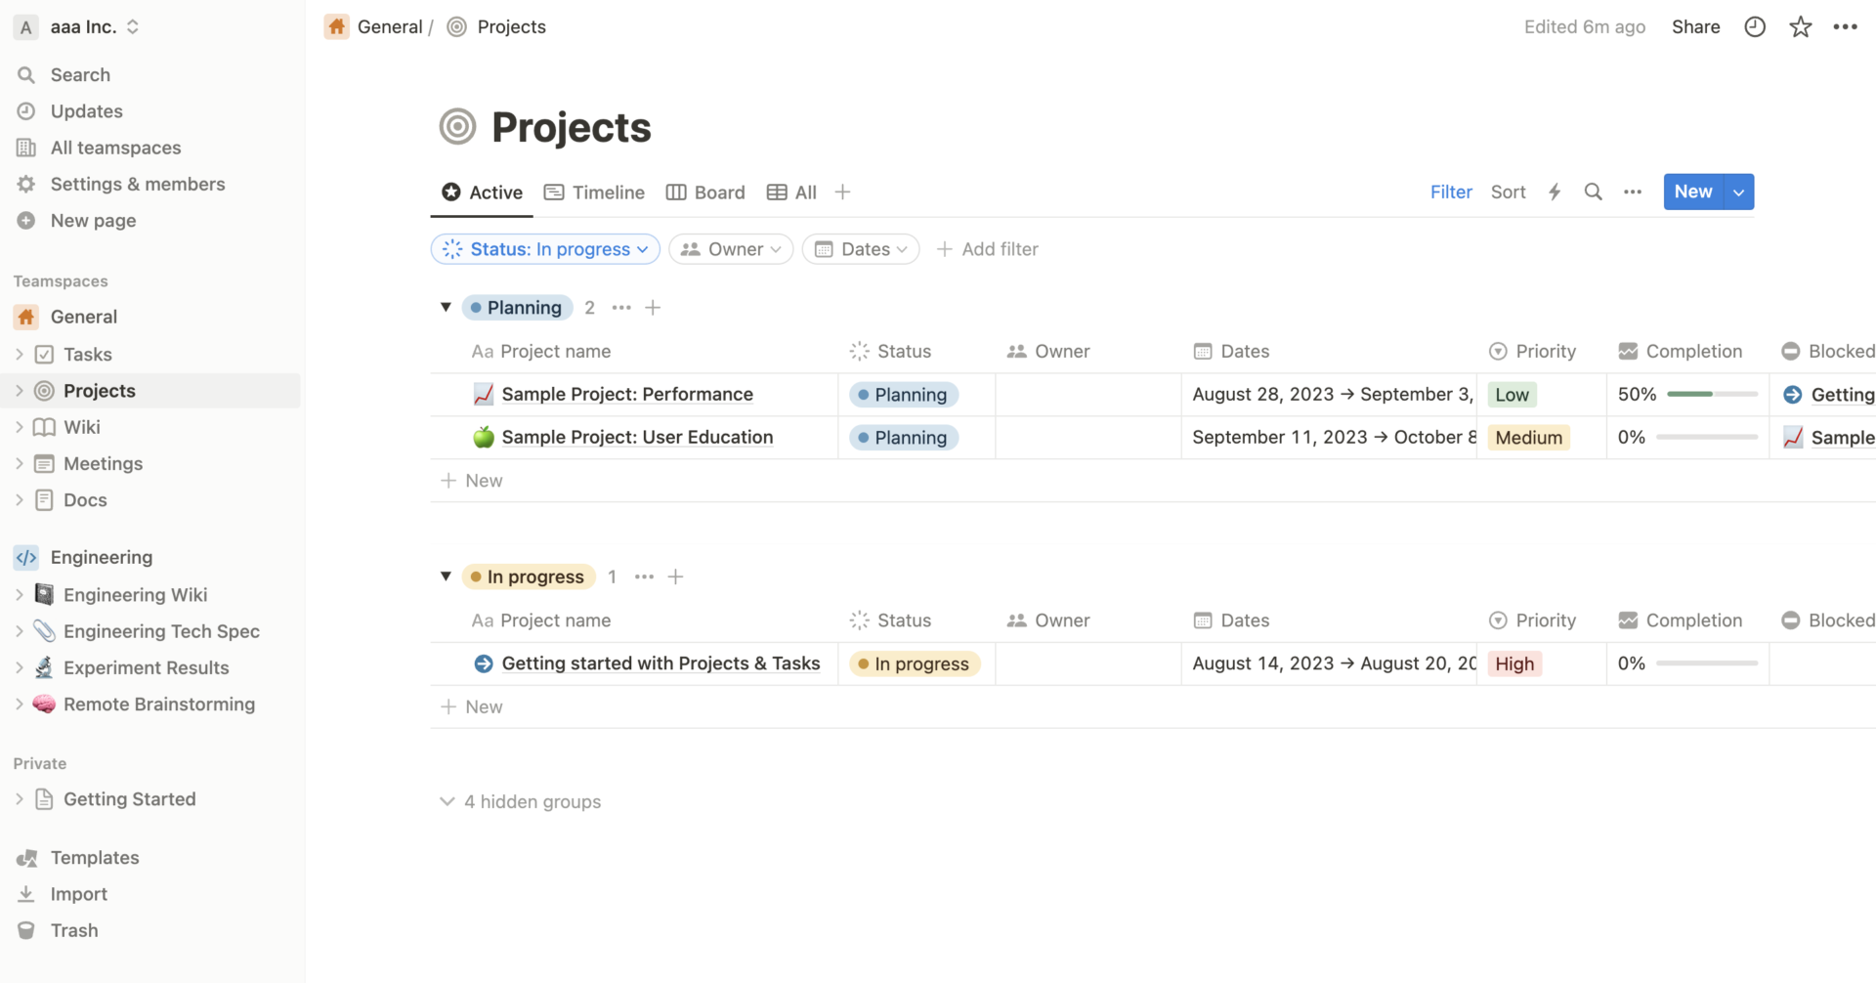The height and width of the screenshot is (983, 1876).
Task: Open Search from the sidebar
Action: pos(80,73)
